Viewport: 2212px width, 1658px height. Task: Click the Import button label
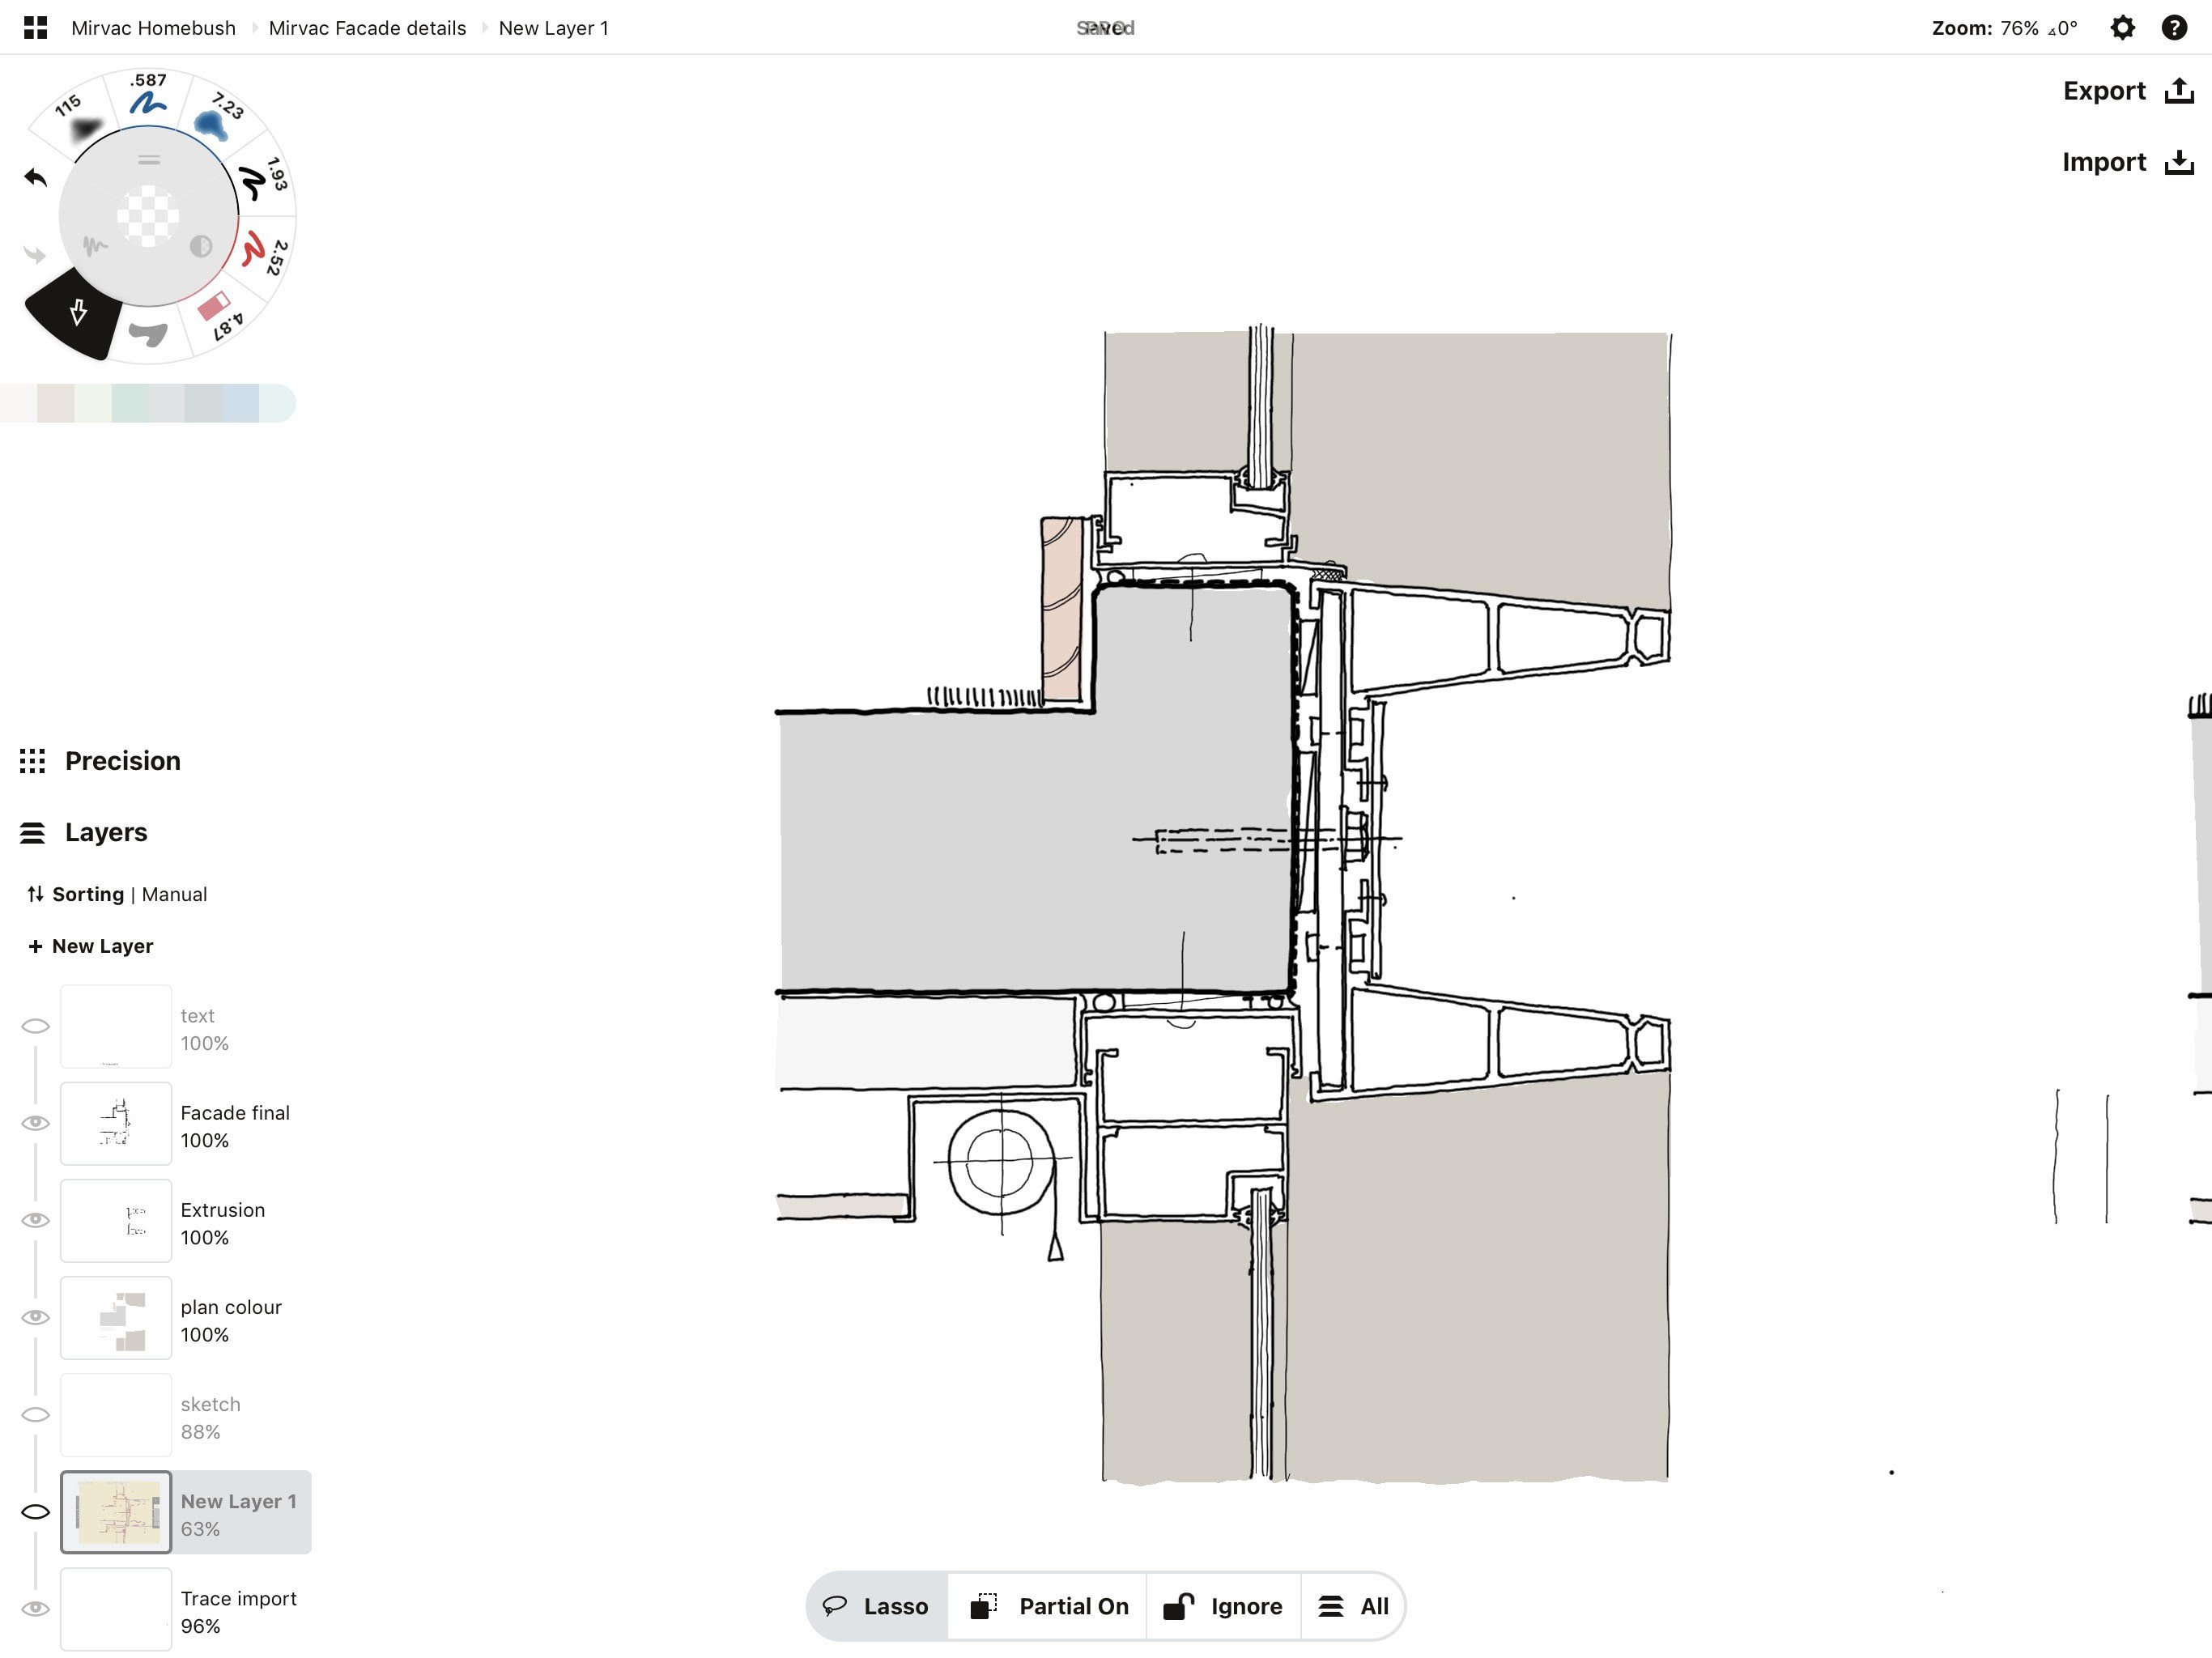tap(2104, 162)
